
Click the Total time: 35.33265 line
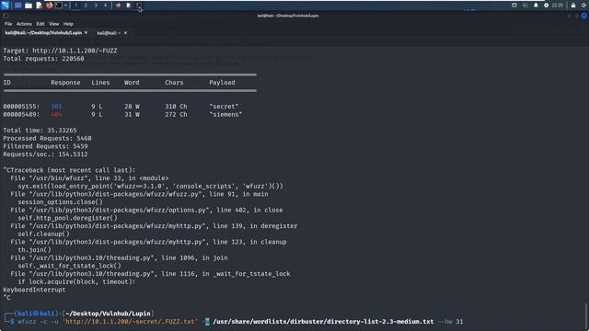click(40, 131)
